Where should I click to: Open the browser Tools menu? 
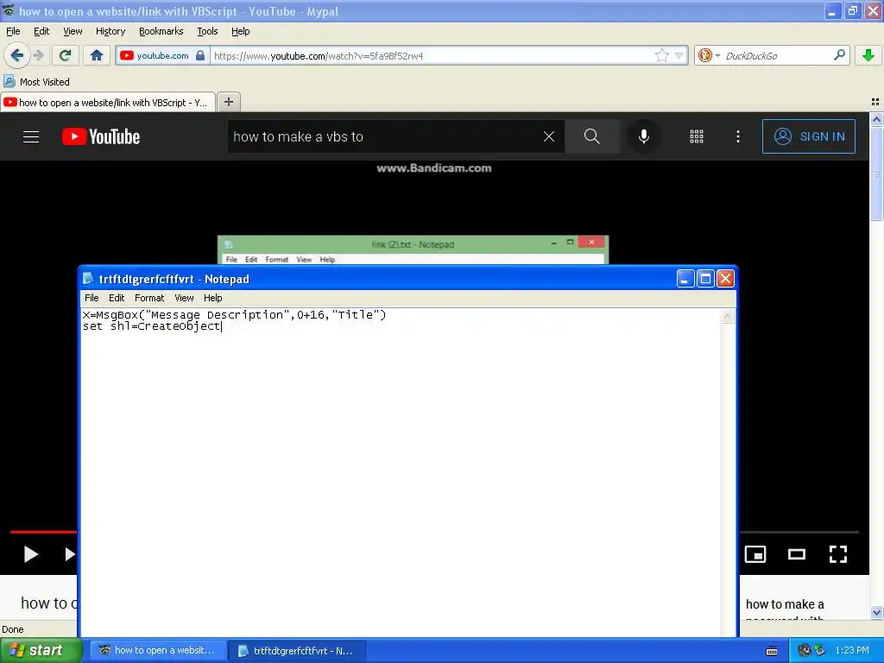[x=207, y=31]
